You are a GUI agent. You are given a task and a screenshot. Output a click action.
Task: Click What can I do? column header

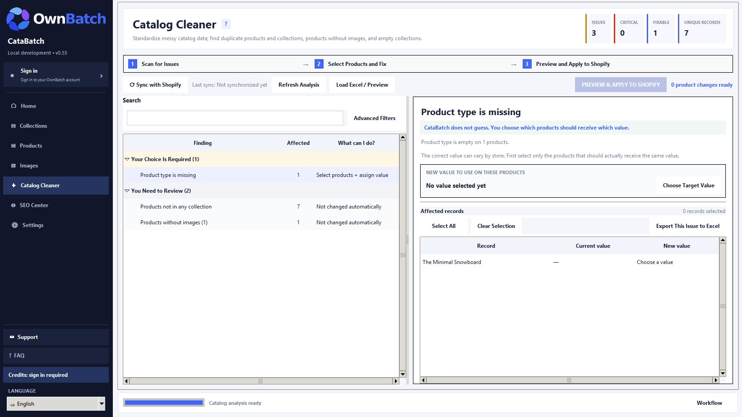pyautogui.click(x=357, y=143)
